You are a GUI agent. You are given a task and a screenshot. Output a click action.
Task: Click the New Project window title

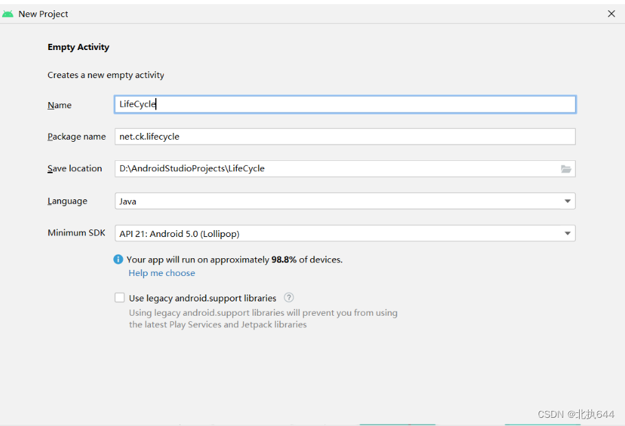pos(43,14)
